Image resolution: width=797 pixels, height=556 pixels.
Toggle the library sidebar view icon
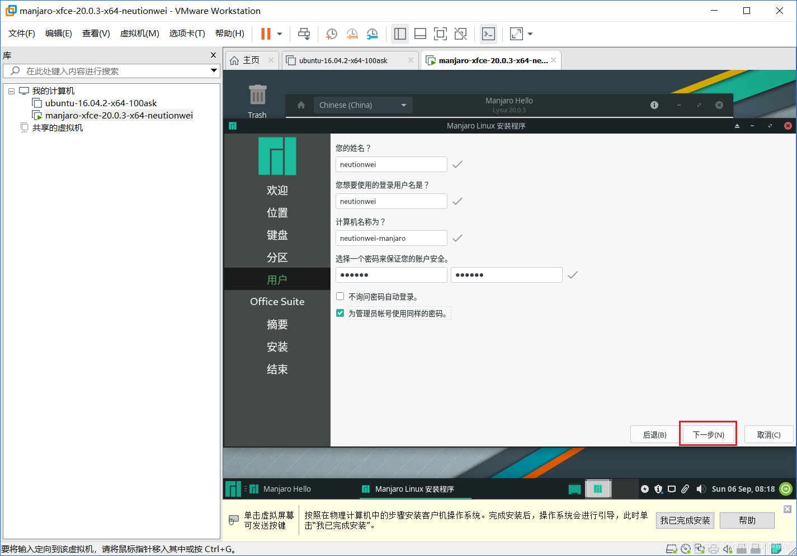tap(400, 34)
